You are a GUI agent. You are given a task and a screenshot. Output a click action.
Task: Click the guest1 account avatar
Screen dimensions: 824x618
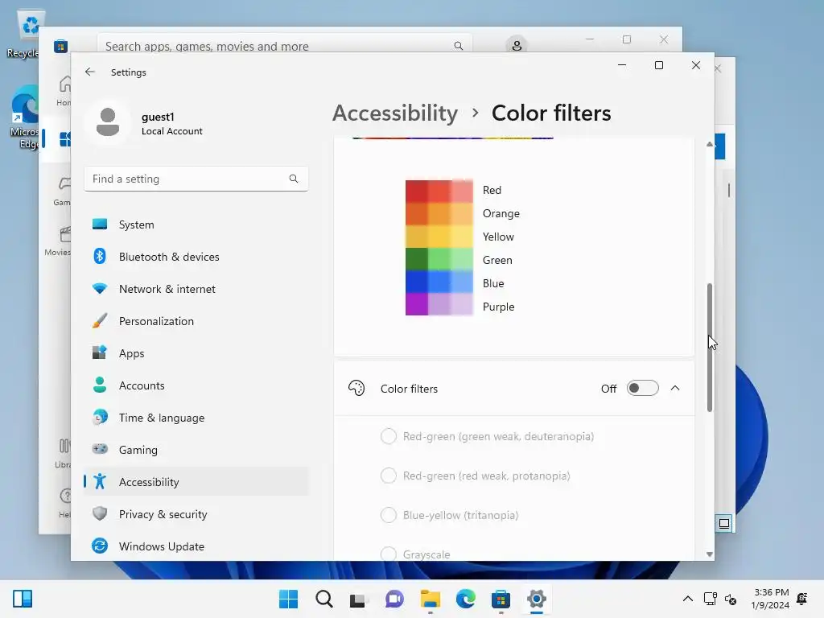[x=108, y=122]
